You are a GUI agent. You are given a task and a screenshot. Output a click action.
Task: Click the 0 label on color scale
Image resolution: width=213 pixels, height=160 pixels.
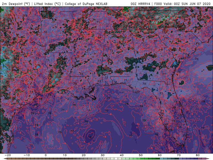[46, 155]
